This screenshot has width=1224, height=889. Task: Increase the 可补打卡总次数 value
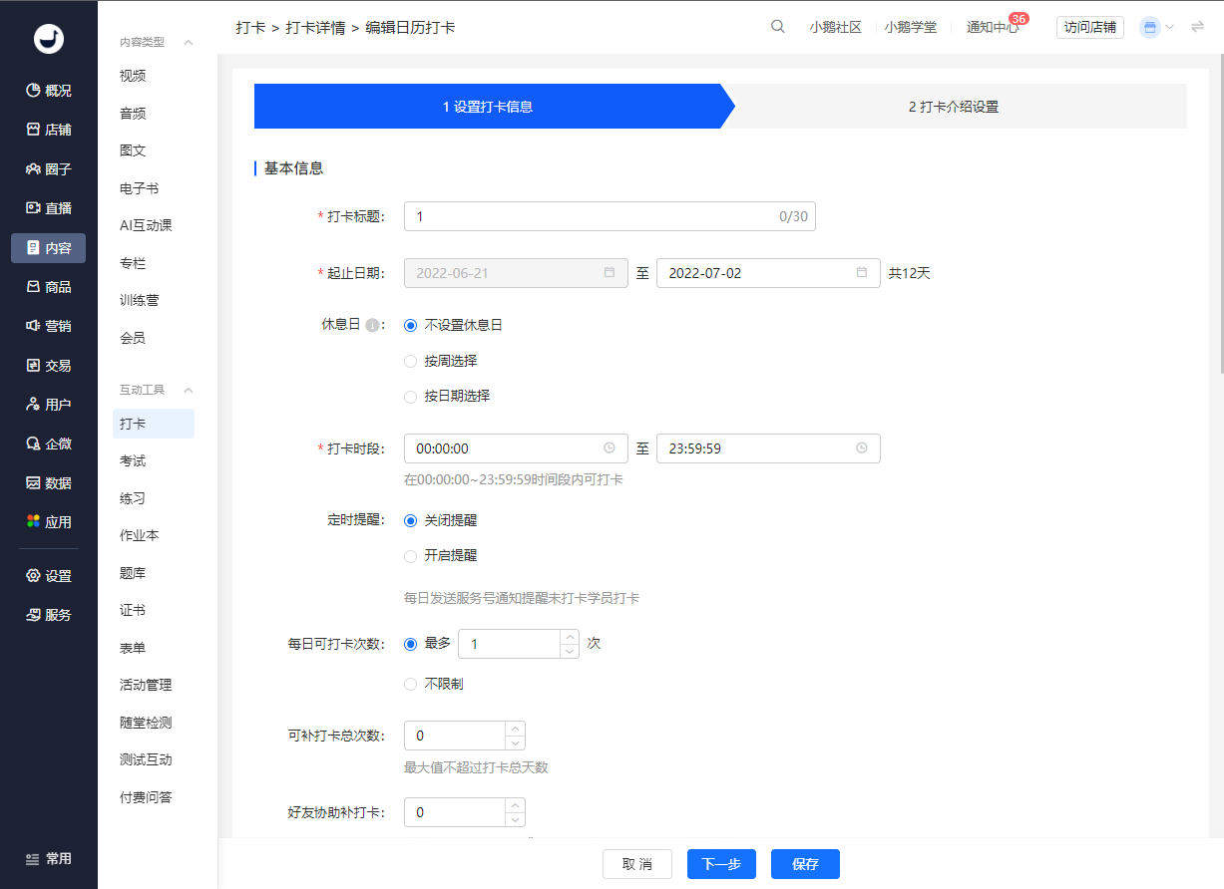coord(515,729)
